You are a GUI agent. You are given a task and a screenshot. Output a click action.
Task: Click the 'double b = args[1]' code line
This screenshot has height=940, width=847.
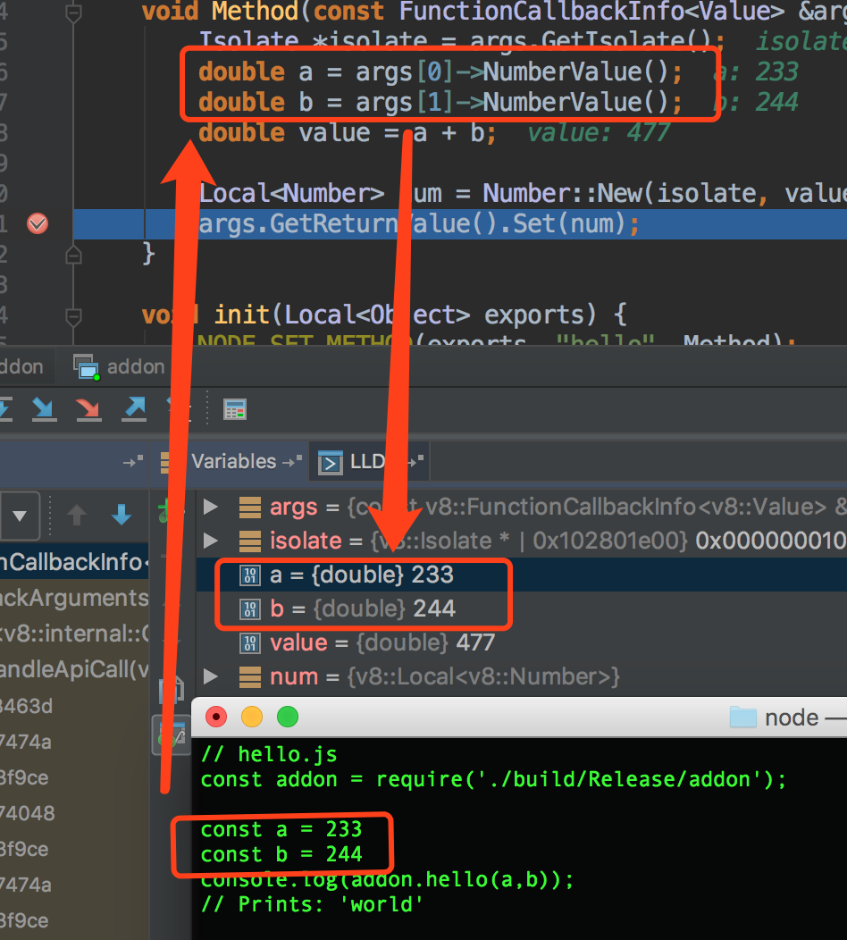coord(440,102)
